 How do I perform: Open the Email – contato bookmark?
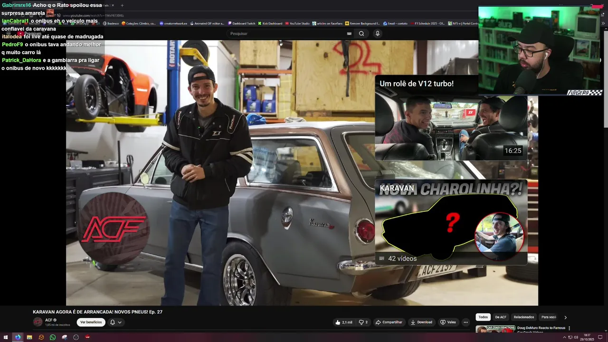pos(395,23)
